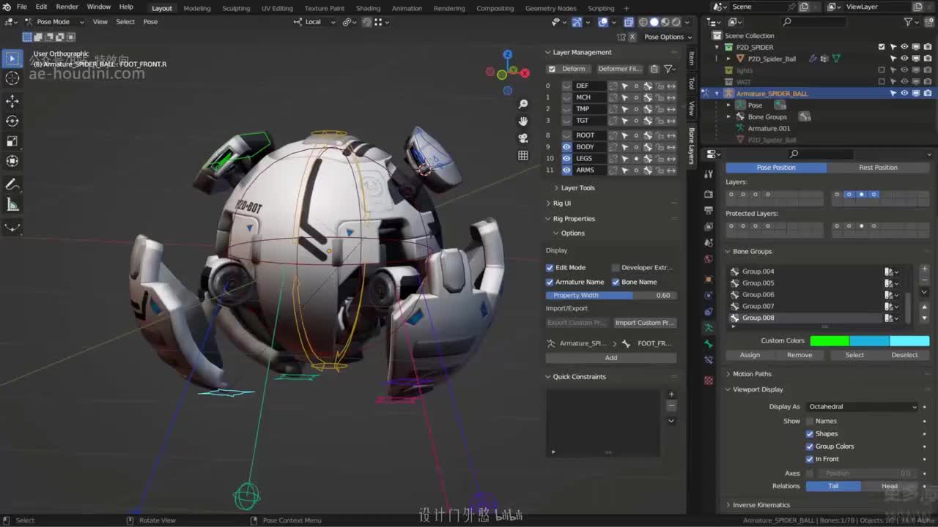Click the trash icon in Layer Management
Viewport: 938px width, 527px height.
pyautogui.click(x=654, y=69)
